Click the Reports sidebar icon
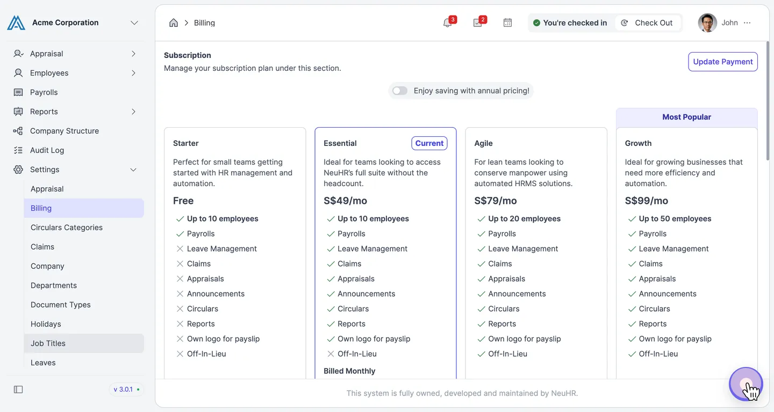 point(18,112)
